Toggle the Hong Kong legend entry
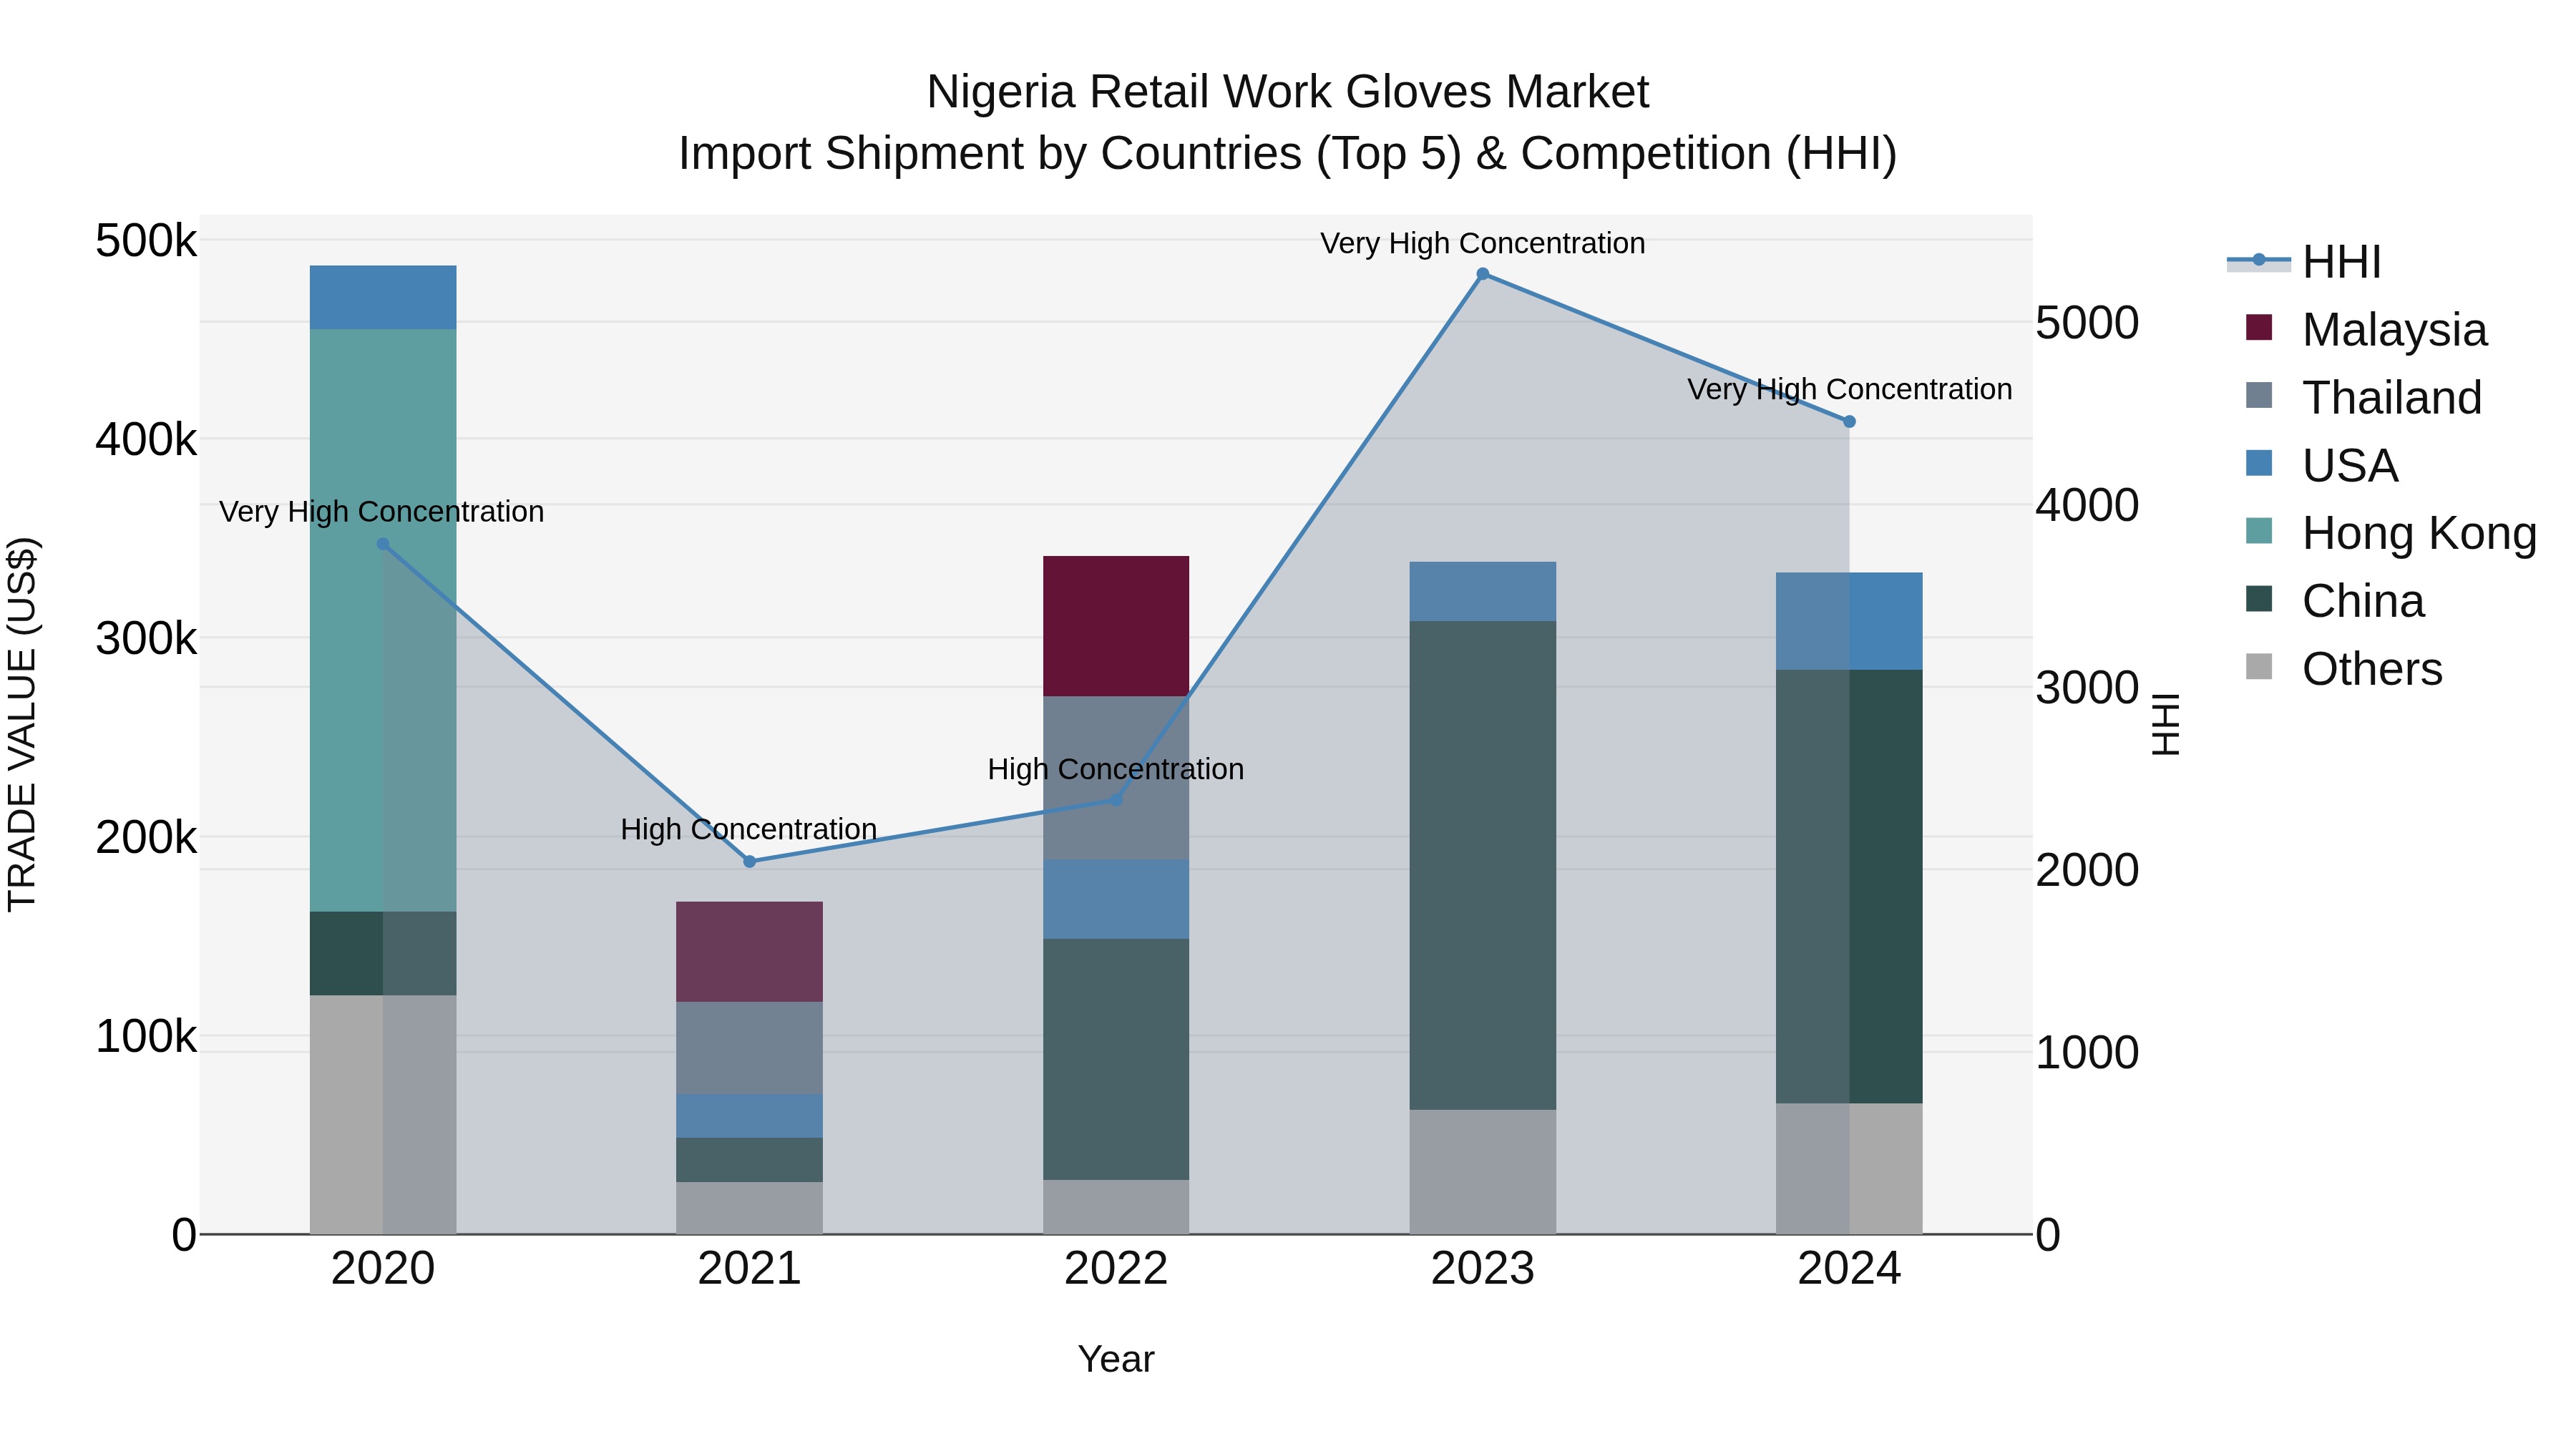This screenshot has width=2576, height=1449. coord(2391,533)
